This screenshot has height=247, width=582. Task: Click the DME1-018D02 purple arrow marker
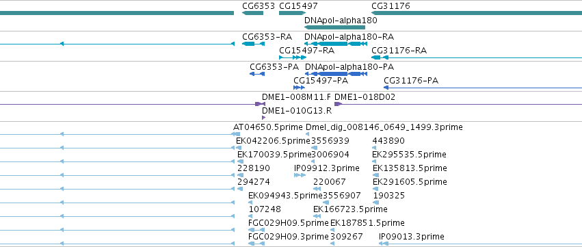(338, 104)
